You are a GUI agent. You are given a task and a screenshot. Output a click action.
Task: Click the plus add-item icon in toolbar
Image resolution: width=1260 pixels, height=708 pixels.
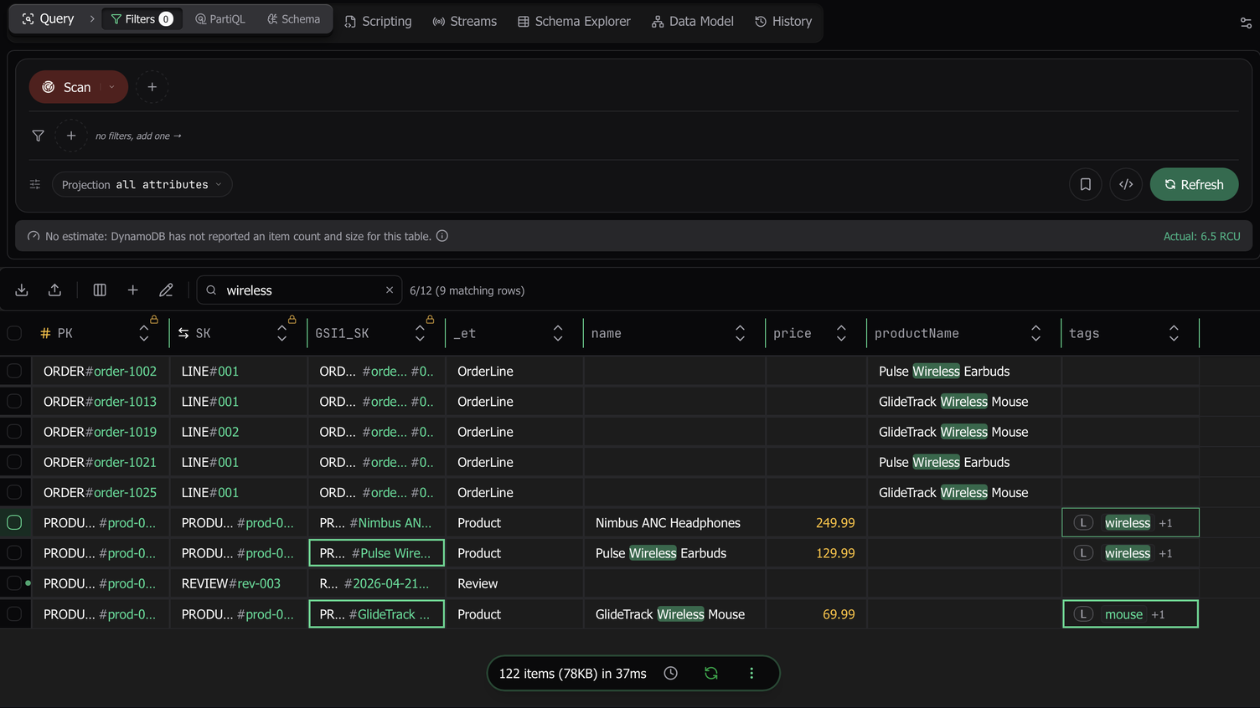coord(132,290)
